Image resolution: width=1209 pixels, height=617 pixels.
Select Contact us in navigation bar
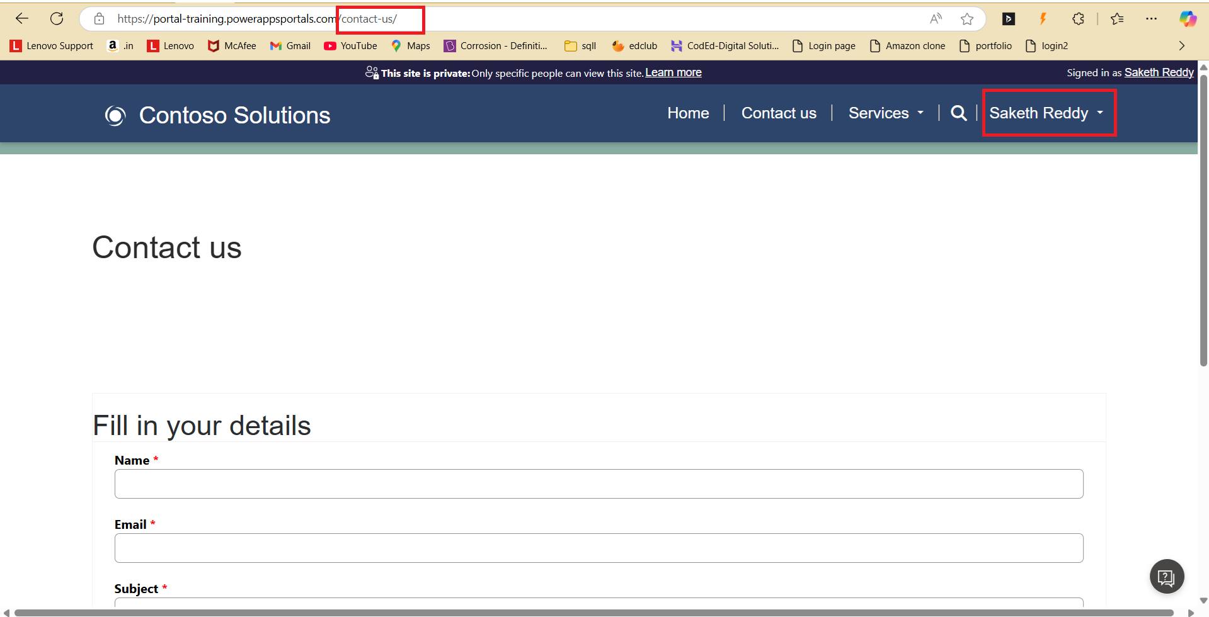779,113
